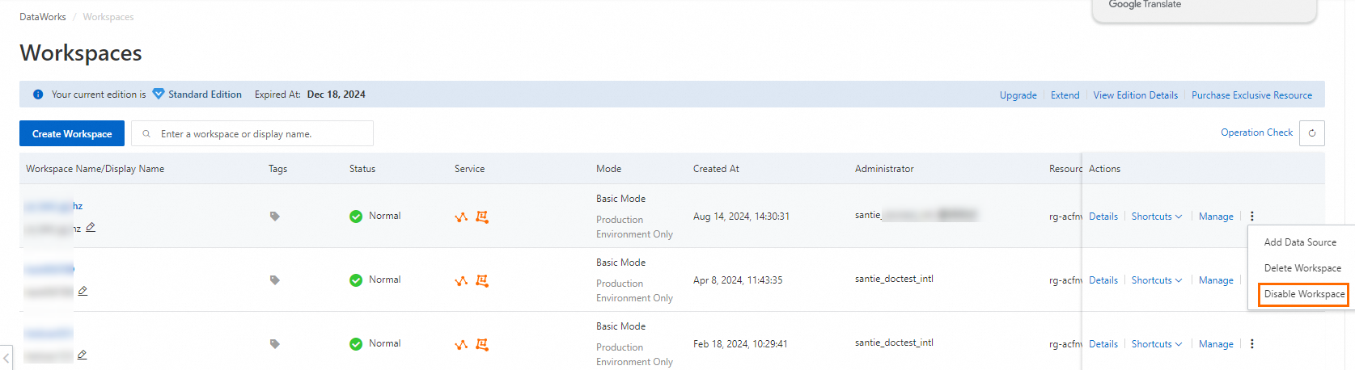Click the refresh icon beside Operation Check
The image size is (1355, 370).
[x=1312, y=133]
